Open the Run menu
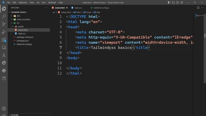This screenshot has width=206, height=116. point(44,3)
